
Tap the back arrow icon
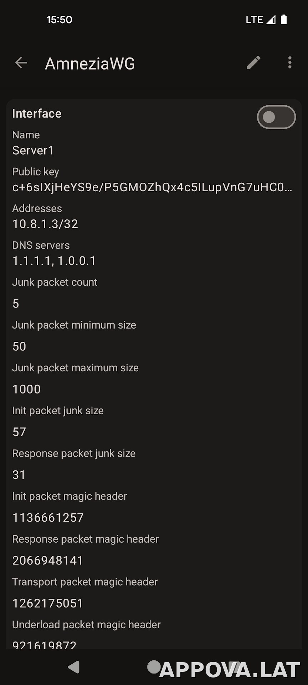pos(21,63)
